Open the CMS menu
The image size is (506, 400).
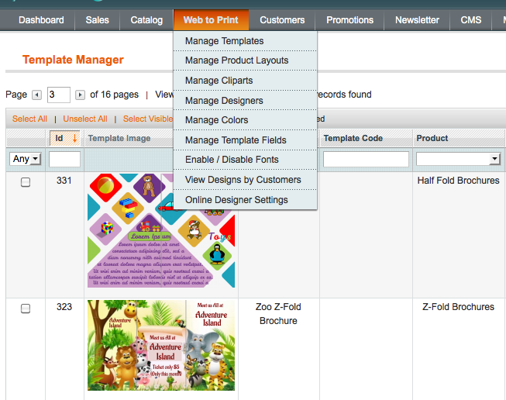point(471,20)
